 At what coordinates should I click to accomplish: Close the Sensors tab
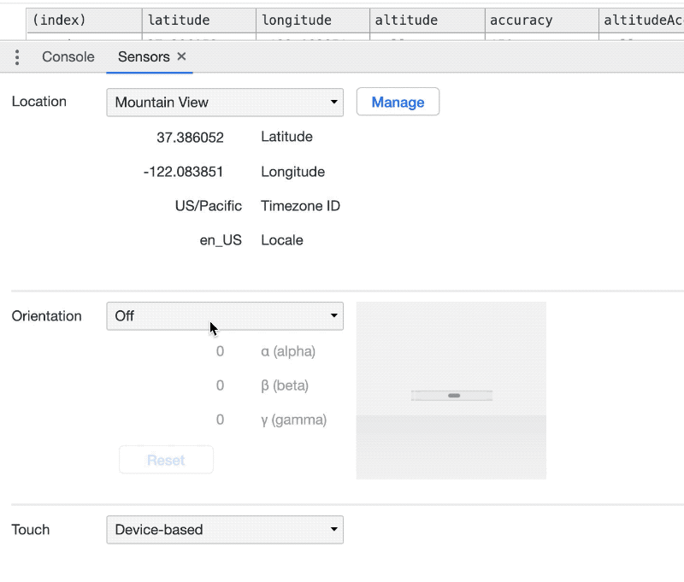coord(181,56)
